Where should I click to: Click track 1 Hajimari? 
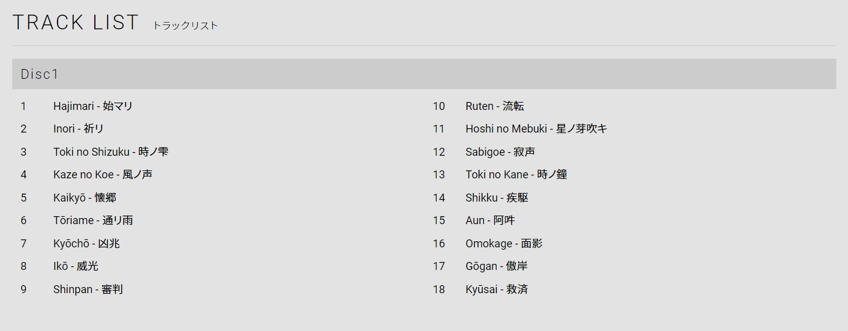coord(92,106)
